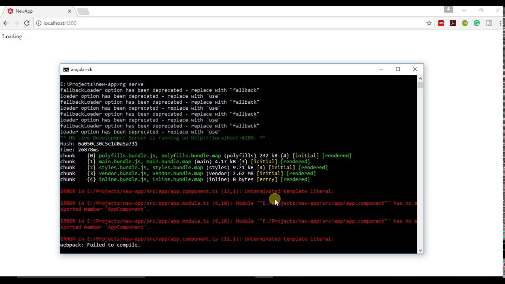505x284 pixels.
Task: Click console scrollbar down arrow
Action: click(x=420, y=250)
